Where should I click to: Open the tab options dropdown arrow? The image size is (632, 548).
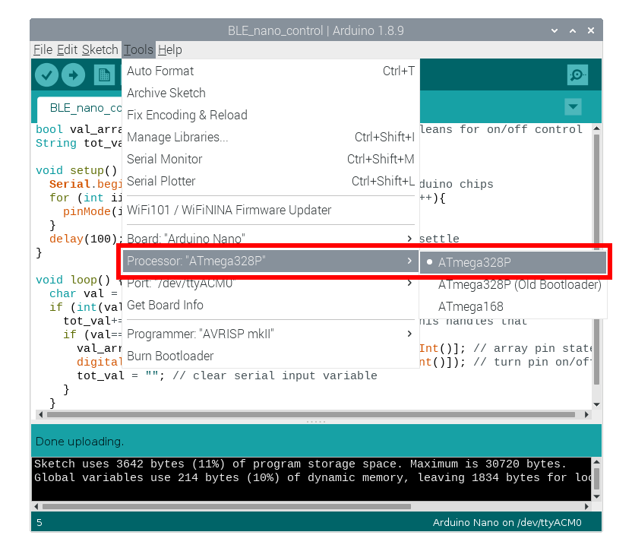(x=574, y=107)
